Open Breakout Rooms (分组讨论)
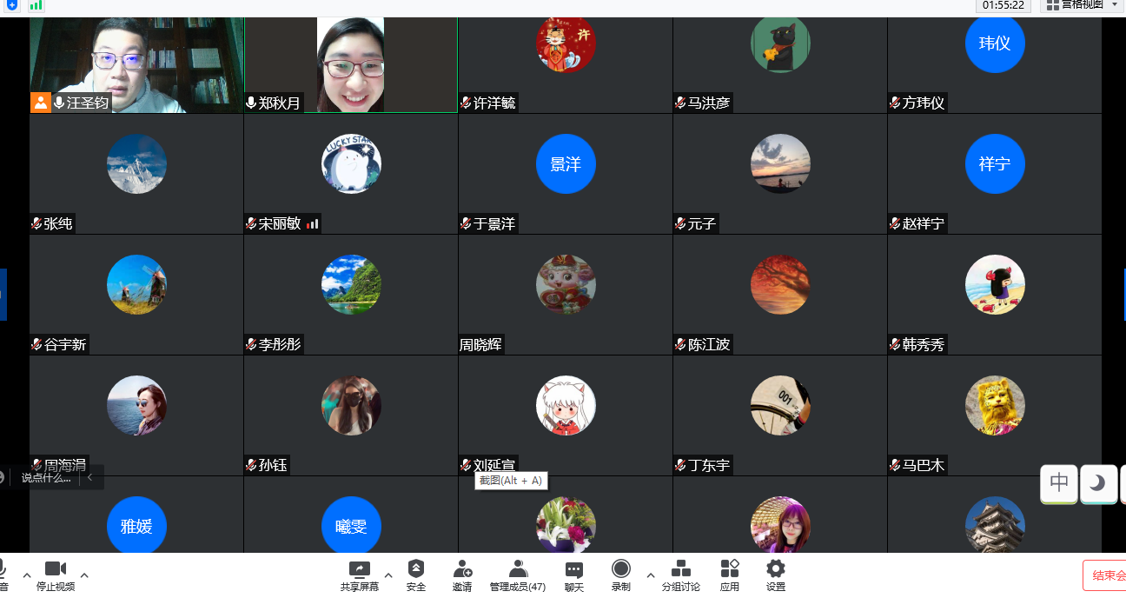 (681, 570)
